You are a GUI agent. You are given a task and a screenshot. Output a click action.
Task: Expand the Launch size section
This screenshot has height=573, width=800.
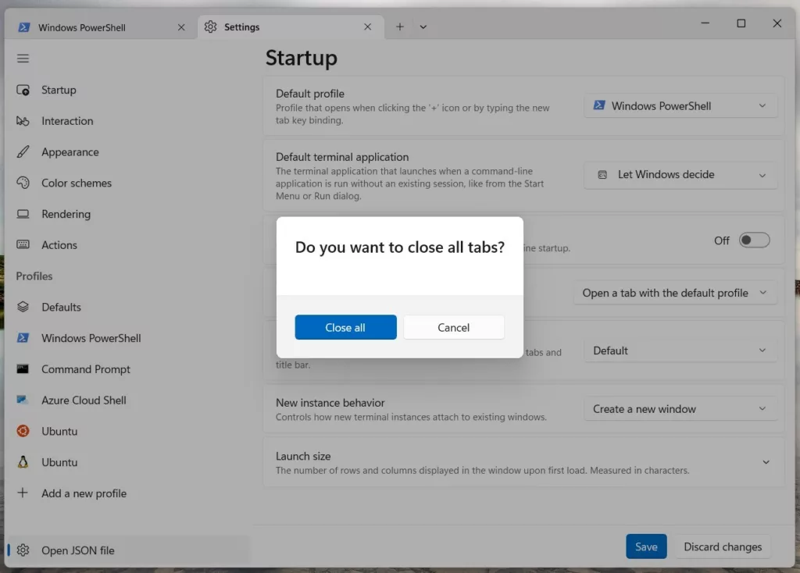523,462
